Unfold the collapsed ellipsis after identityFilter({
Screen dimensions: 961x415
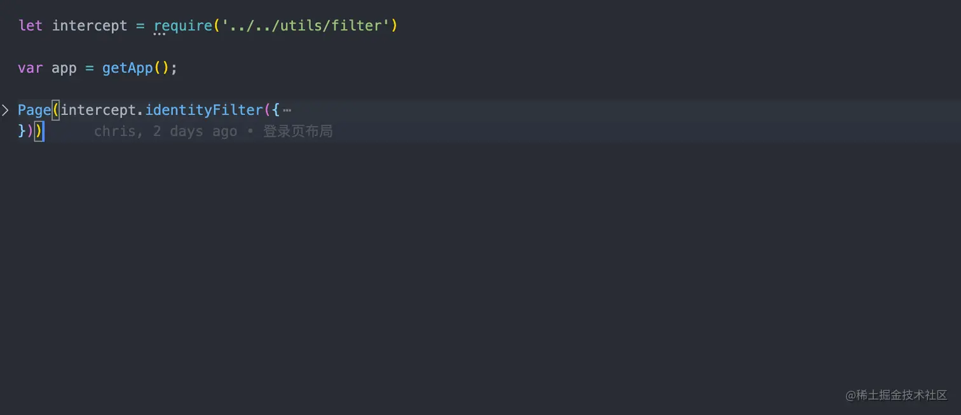287,111
